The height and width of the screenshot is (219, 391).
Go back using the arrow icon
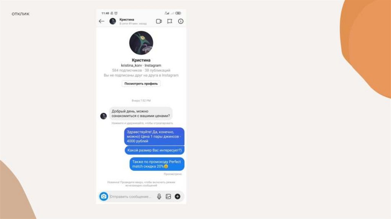102,21
